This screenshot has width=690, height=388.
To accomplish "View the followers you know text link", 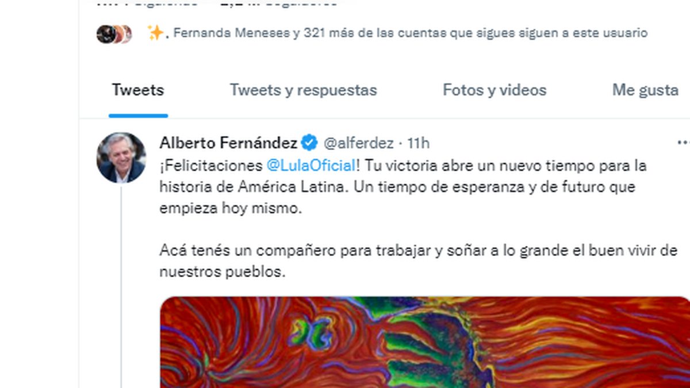I will 410,33.
